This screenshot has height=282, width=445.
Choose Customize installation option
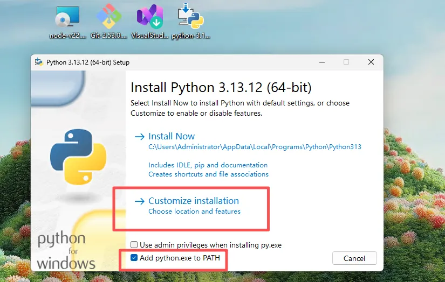[187, 205]
